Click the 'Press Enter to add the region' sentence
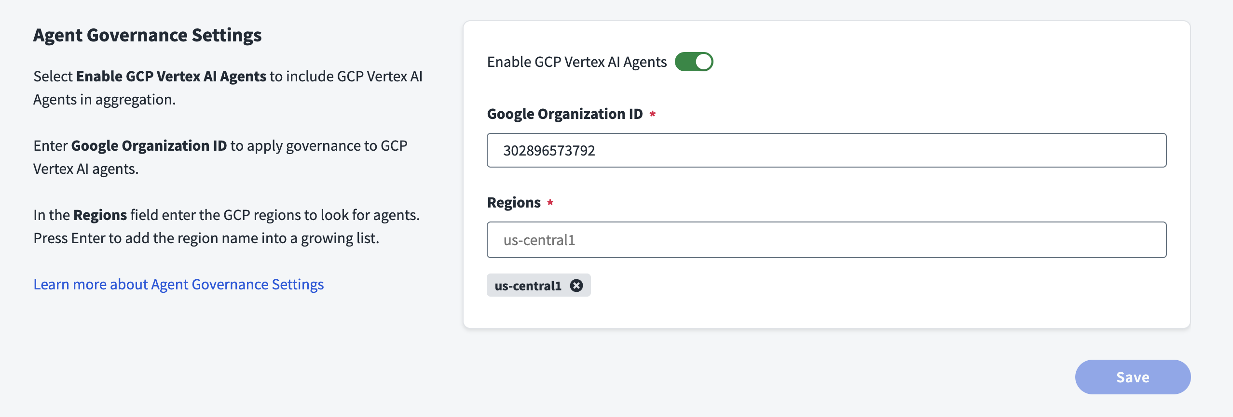This screenshot has width=1233, height=417. [x=206, y=238]
